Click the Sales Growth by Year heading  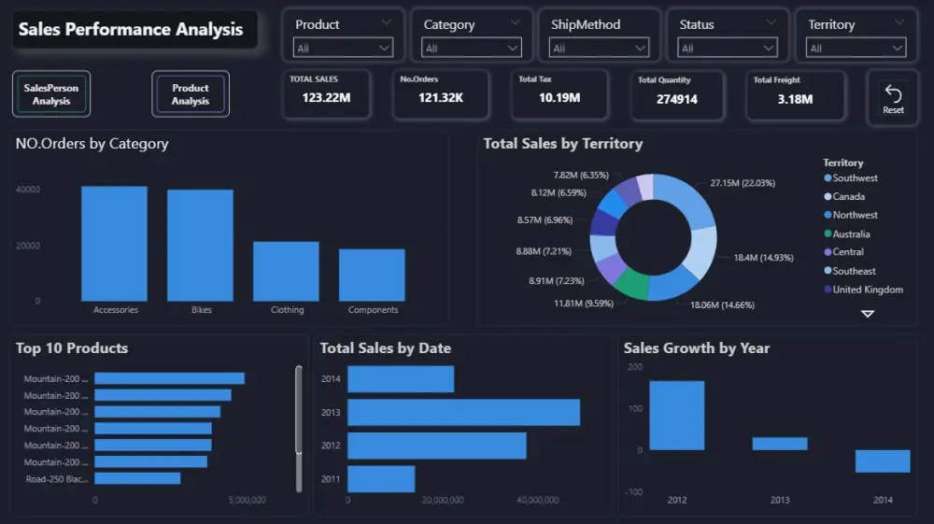coord(697,348)
